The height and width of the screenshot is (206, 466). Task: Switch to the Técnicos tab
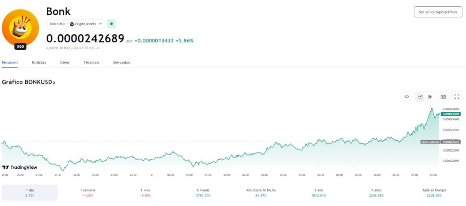coord(91,62)
